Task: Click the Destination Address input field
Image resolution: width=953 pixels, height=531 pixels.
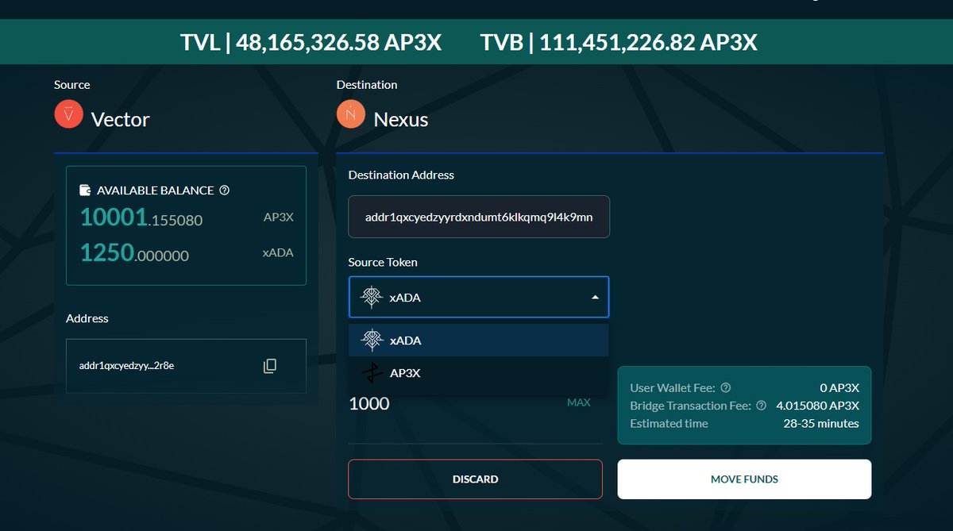Action: point(479,217)
